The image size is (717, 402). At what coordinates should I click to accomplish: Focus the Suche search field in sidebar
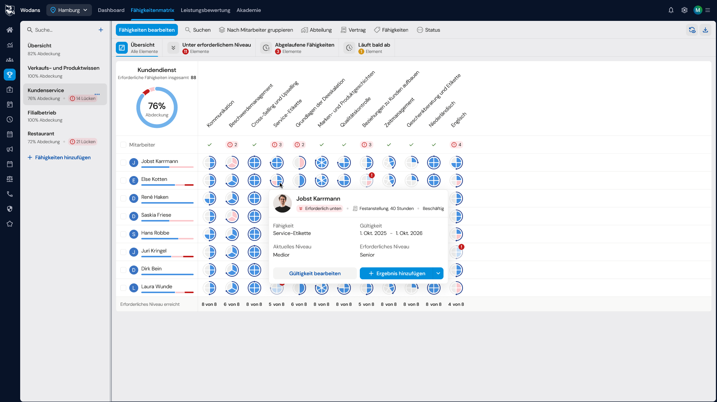pyautogui.click(x=60, y=30)
